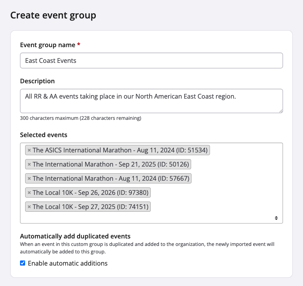This screenshot has width=303, height=286.
Task: Click the 'Event group name' field label
Action: pos(47,45)
